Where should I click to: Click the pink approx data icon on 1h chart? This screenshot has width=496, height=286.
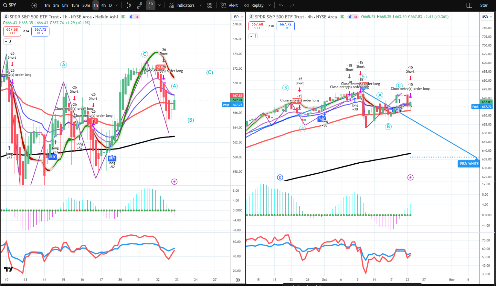point(137,17)
